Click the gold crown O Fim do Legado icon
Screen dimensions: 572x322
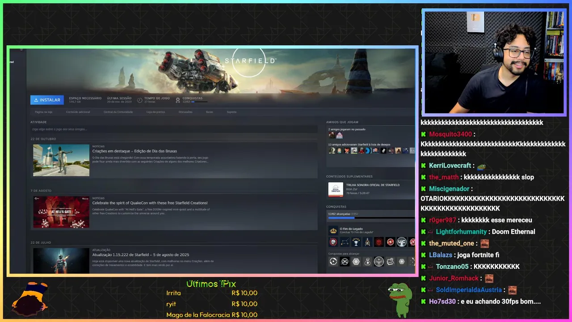tap(333, 231)
